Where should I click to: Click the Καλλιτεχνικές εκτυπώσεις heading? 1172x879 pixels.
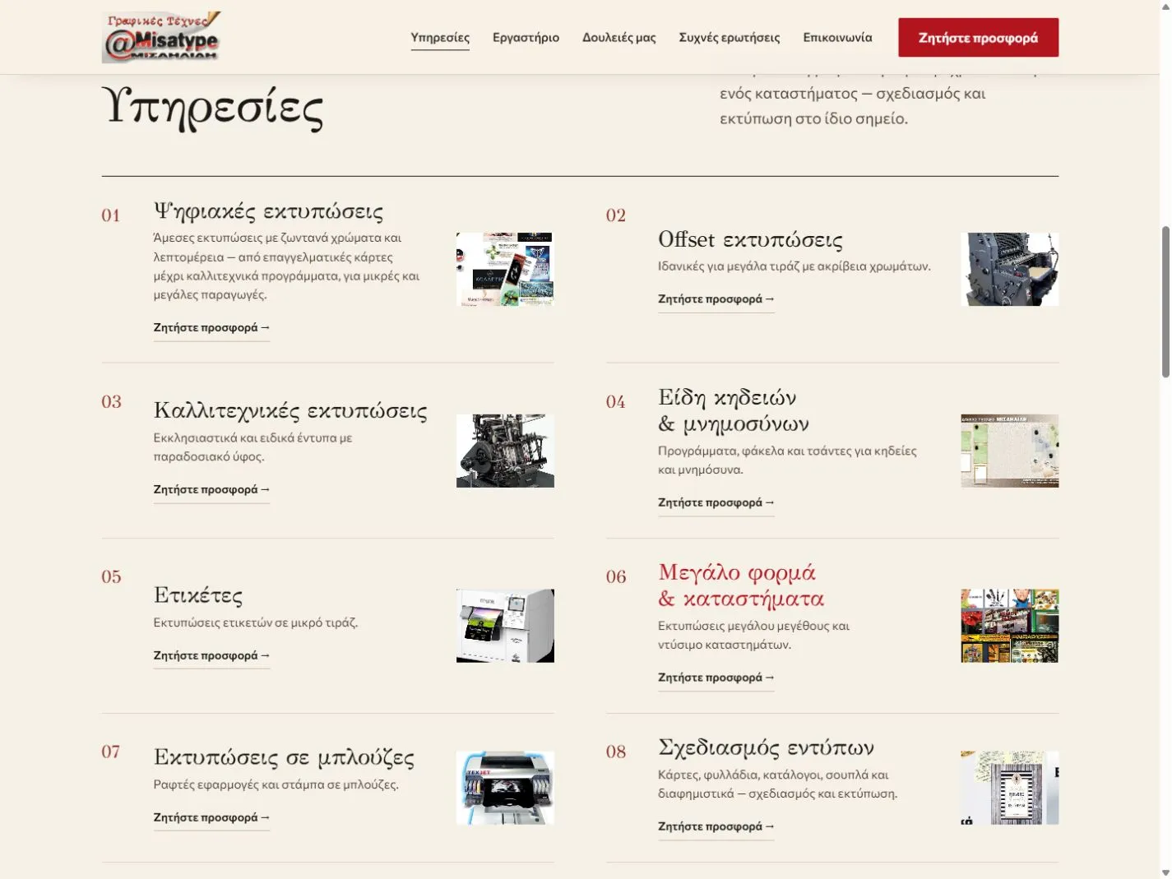pyautogui.click(x=290, y=410)
